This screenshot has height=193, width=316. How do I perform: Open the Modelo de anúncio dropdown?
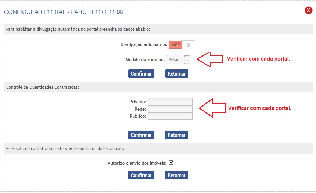(178, 60)
